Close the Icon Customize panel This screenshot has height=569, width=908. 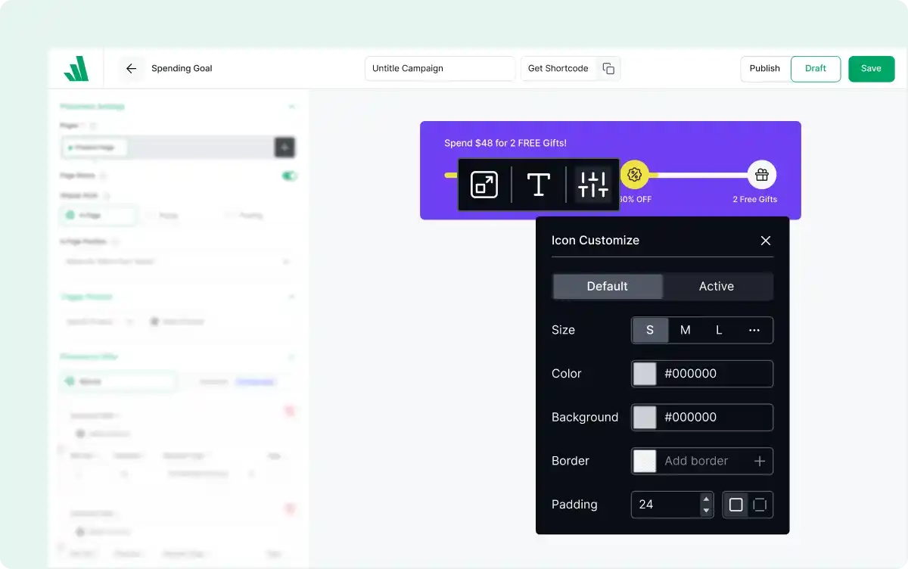[x=766, y=241]
